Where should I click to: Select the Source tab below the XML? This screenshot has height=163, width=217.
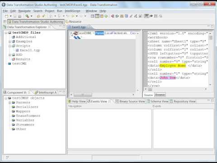coord(148,95)
